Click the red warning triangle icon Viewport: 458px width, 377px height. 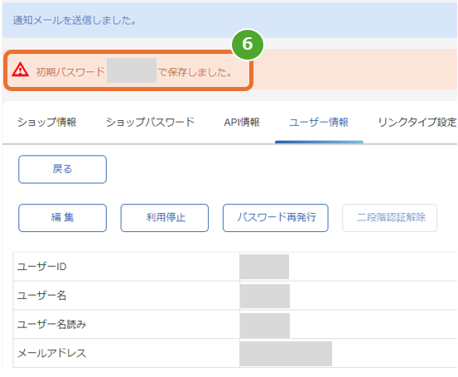tap(20, 70)
